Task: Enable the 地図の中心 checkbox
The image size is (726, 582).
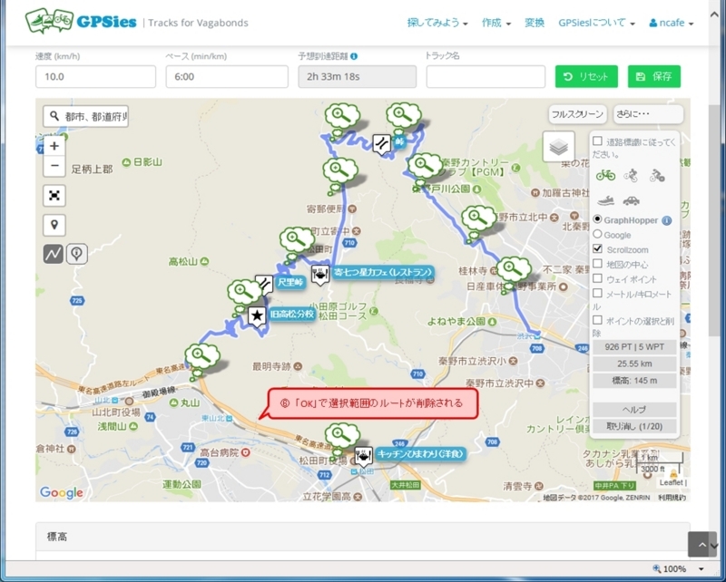Action: [x=598, y=264]
